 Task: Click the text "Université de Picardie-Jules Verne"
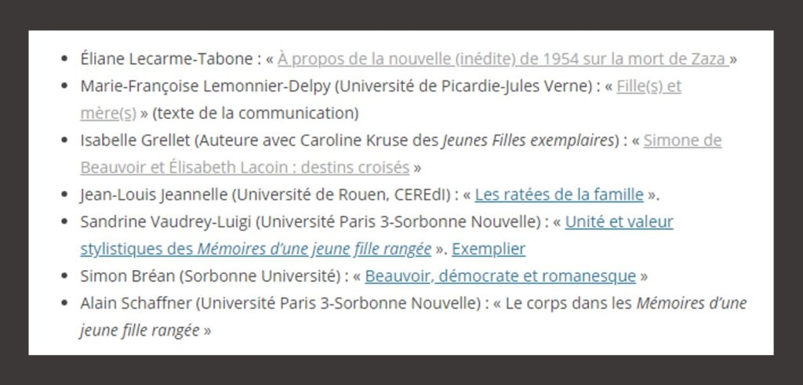point(465,87)
